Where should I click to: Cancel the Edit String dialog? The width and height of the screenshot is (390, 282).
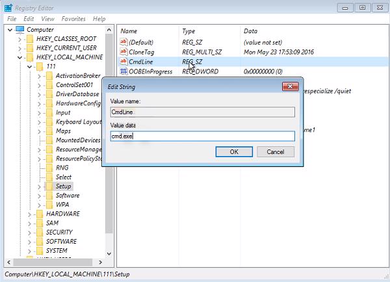coord(276,151)
